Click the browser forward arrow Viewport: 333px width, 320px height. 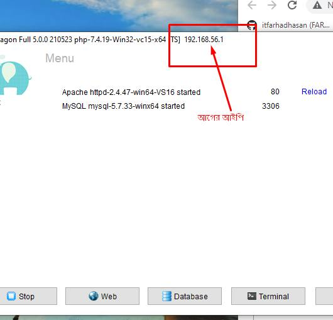pos(272,5)
